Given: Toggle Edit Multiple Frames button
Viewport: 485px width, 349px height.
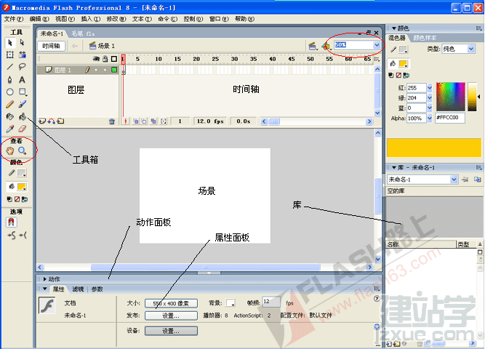Looking at the screenshot, I should [x=153, y=121].
